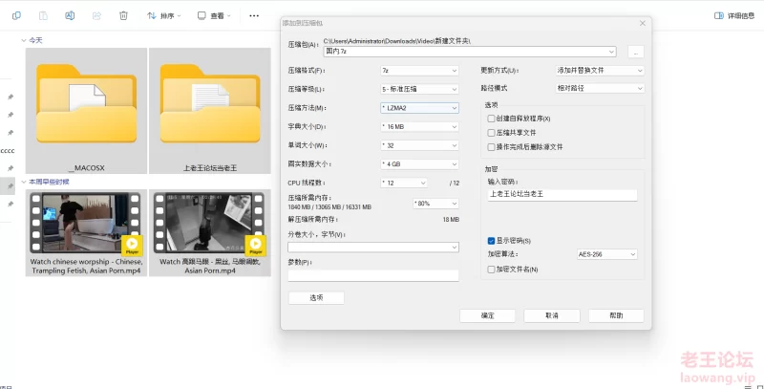Click the password input field
This screenshot has height=389, width=764.
point(562,194)
